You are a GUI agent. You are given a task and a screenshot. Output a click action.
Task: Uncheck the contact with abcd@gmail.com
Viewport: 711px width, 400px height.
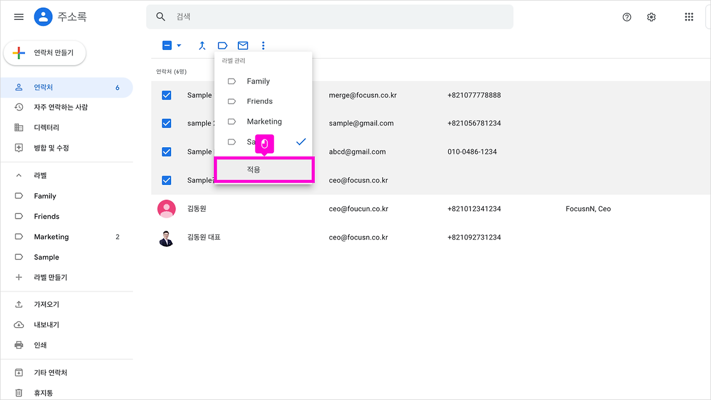coord(167,152)
